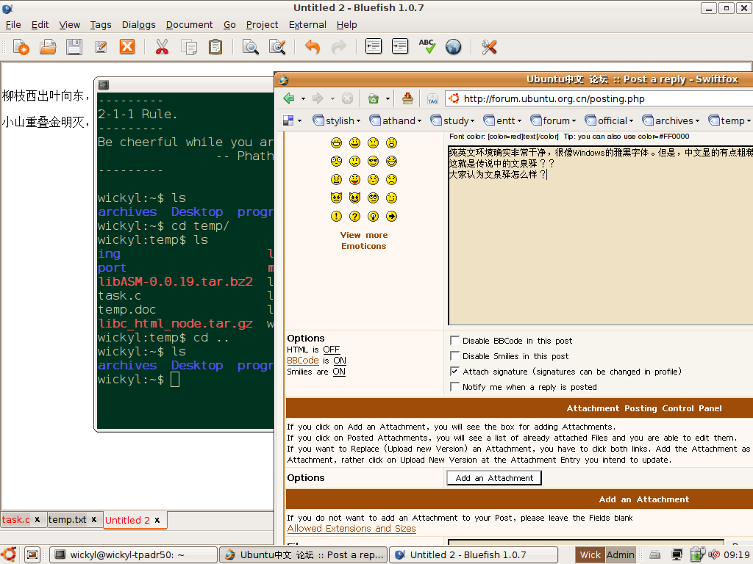753x564 pixels.
Task: Expand the official bookmarks folder
Action: point(609,120)
